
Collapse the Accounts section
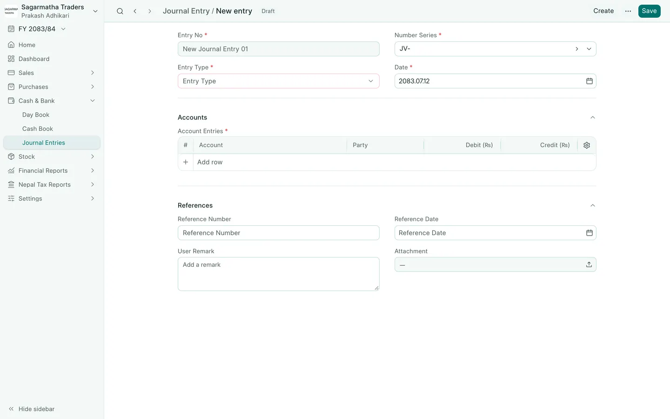point(593,117)
